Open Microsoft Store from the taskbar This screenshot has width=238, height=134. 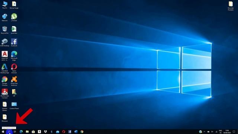click(x=33, y=131)
